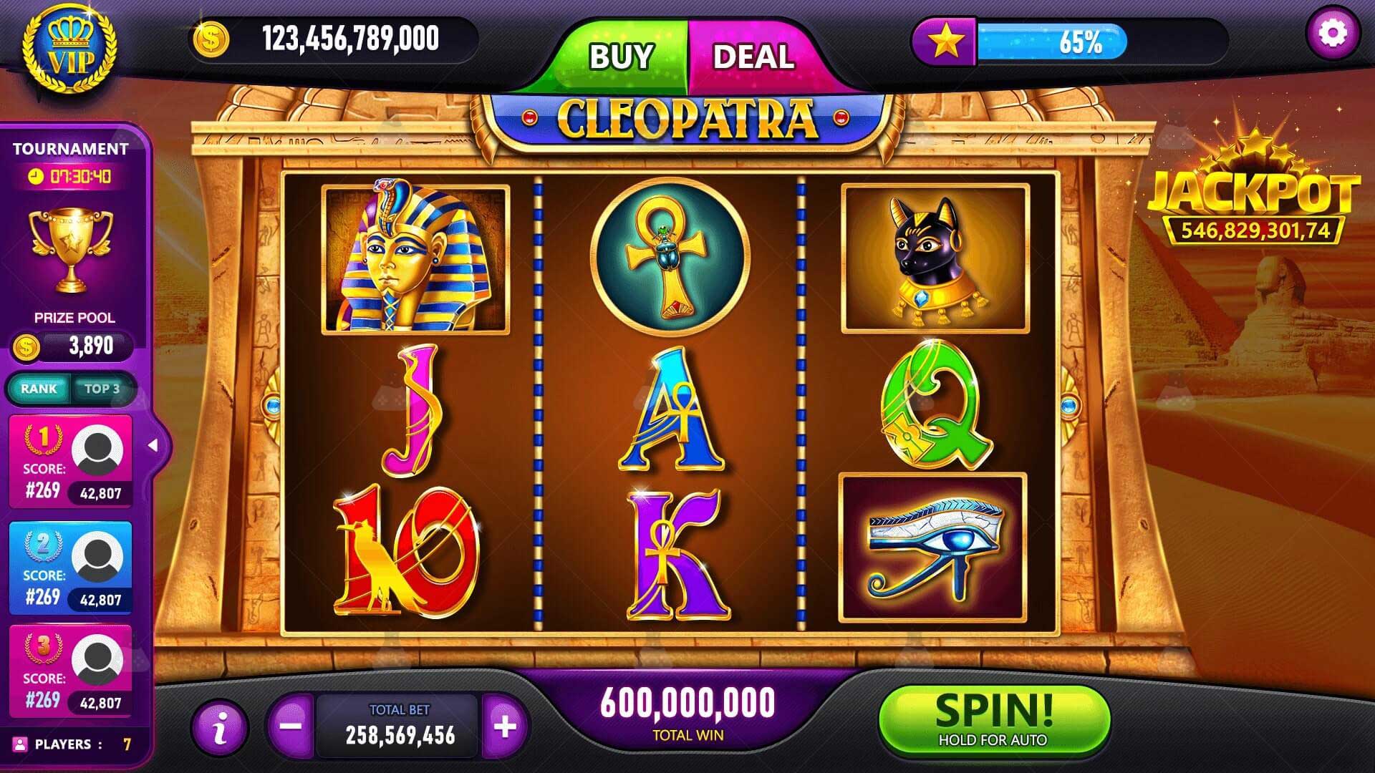
Task: Increase total bet with plus button
Action: click(505, 726)
